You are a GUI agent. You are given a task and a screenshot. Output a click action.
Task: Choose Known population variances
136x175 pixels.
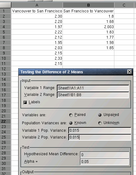71,123
